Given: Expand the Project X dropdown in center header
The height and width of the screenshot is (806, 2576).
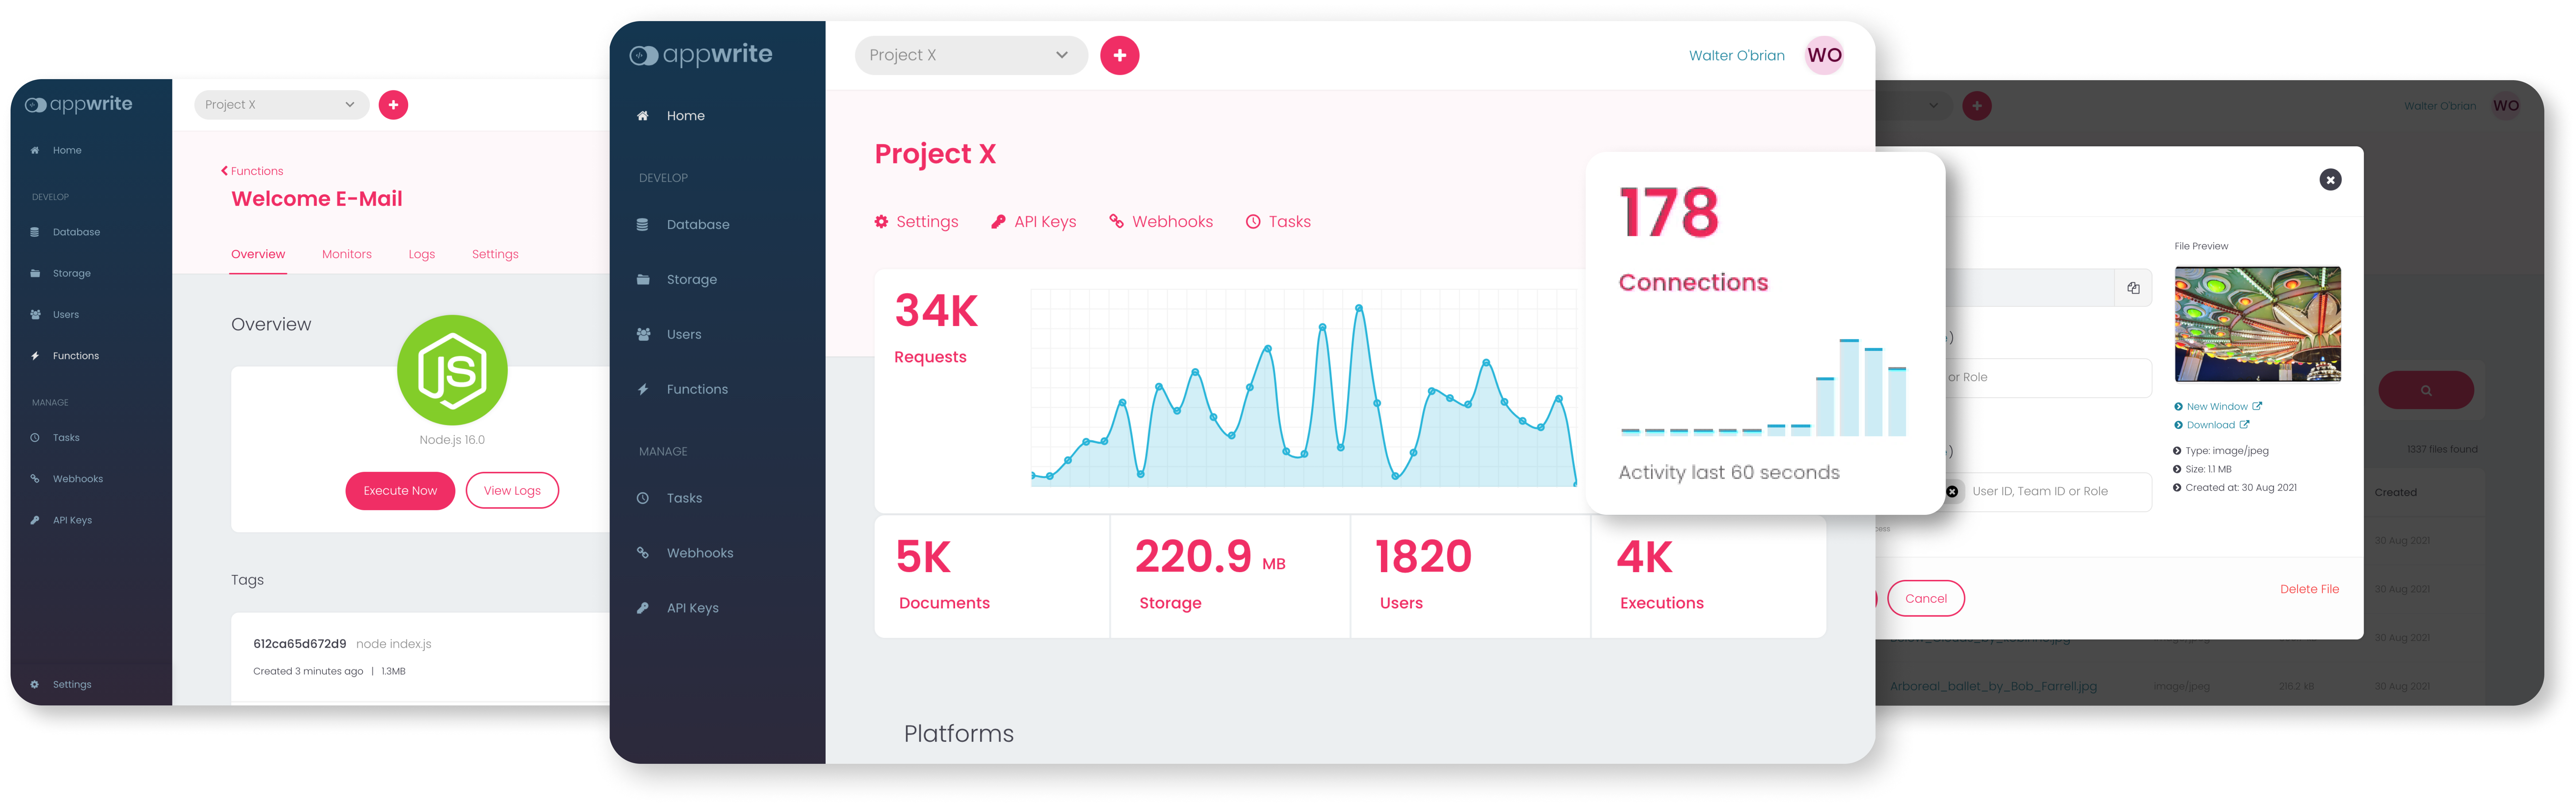Looking at the screenshot, I should point(969,55).
